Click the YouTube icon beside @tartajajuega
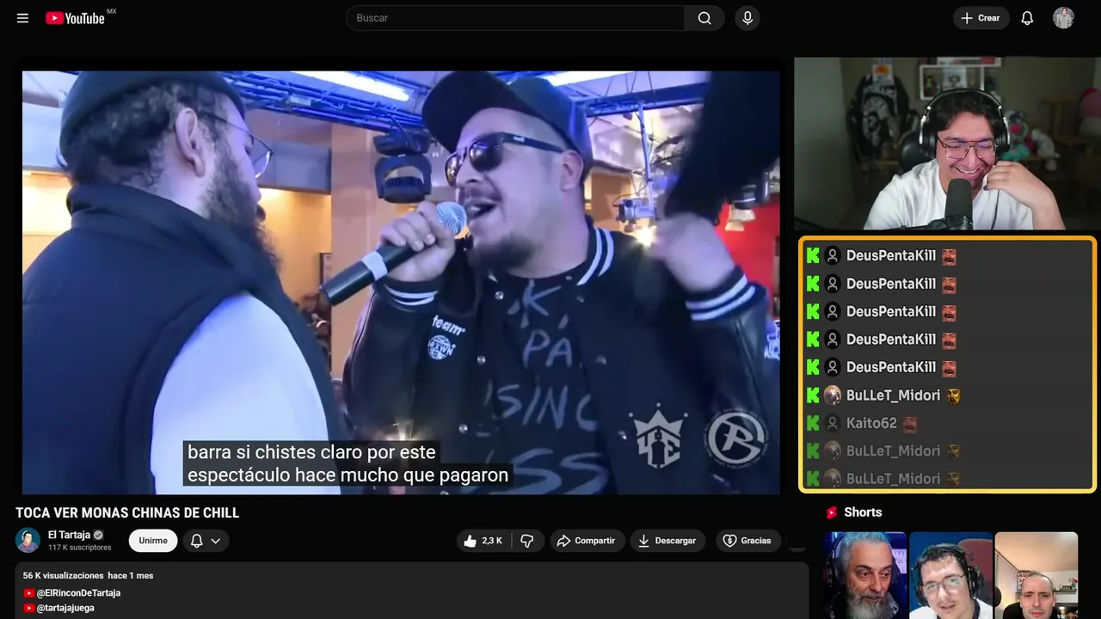The width and height of the screenshot is (1101, 619). [x=29, y=608]
